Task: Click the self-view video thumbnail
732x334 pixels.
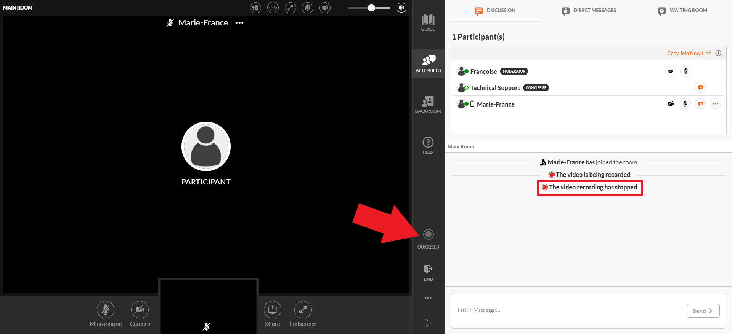Action: coord(208,307)
